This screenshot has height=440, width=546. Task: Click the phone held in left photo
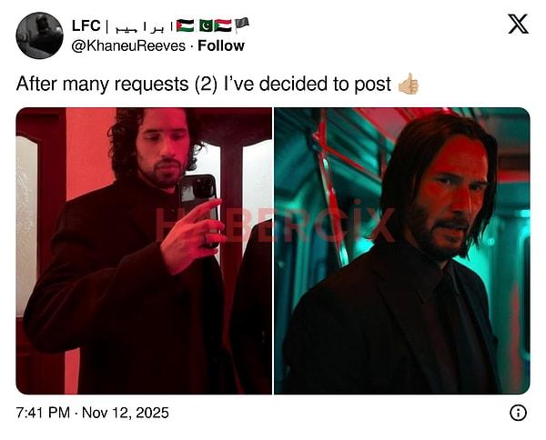pos(199,202)
